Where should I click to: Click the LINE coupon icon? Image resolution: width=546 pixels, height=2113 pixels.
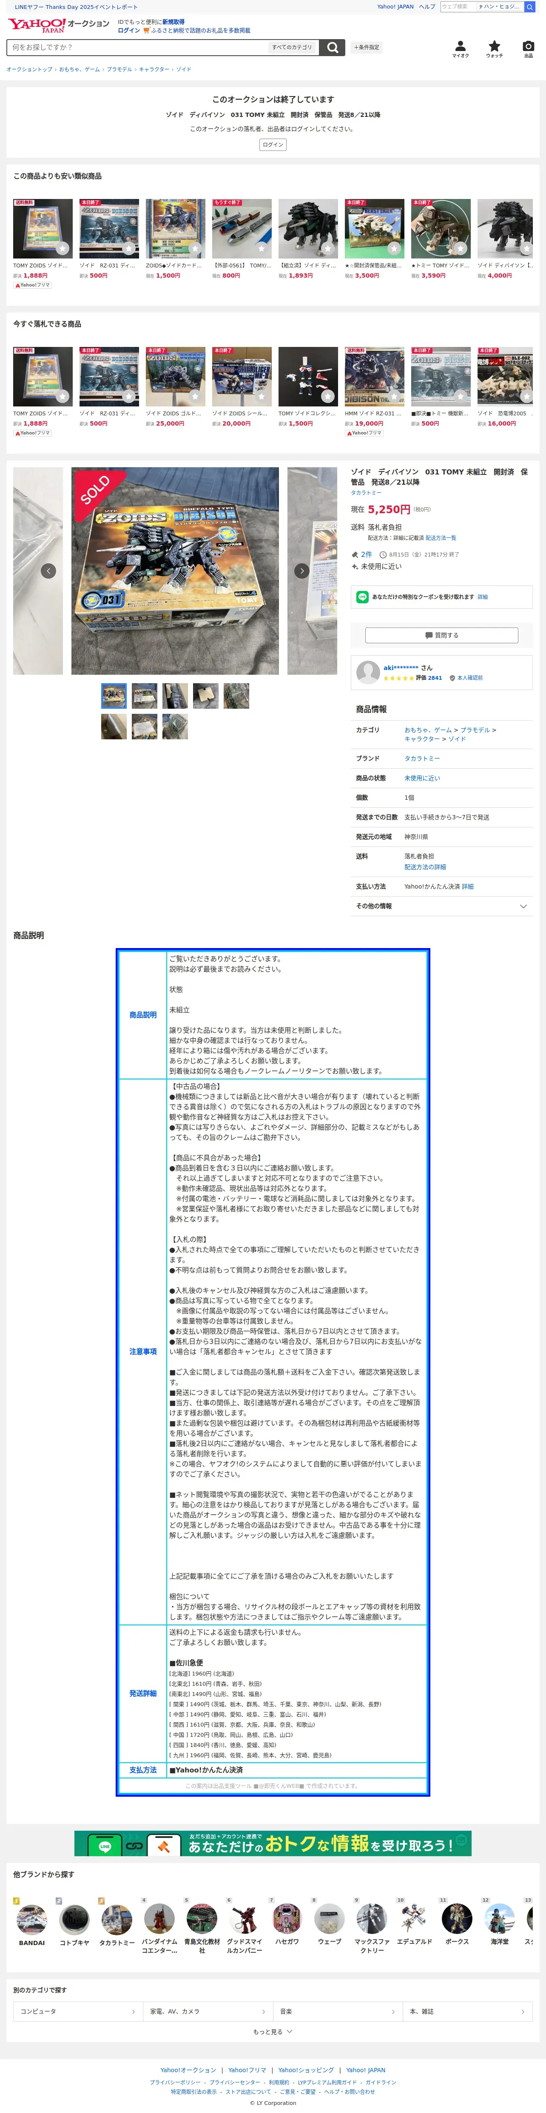pos(362,596)
